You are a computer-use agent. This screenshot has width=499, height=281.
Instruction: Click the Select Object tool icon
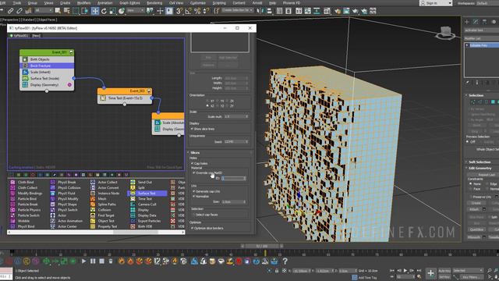(58, 11)
